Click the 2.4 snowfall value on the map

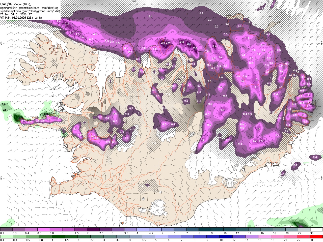[x=215, y=46]
